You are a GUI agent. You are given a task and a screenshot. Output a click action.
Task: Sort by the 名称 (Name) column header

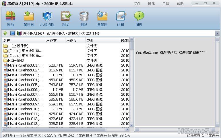tap(24, 41)
